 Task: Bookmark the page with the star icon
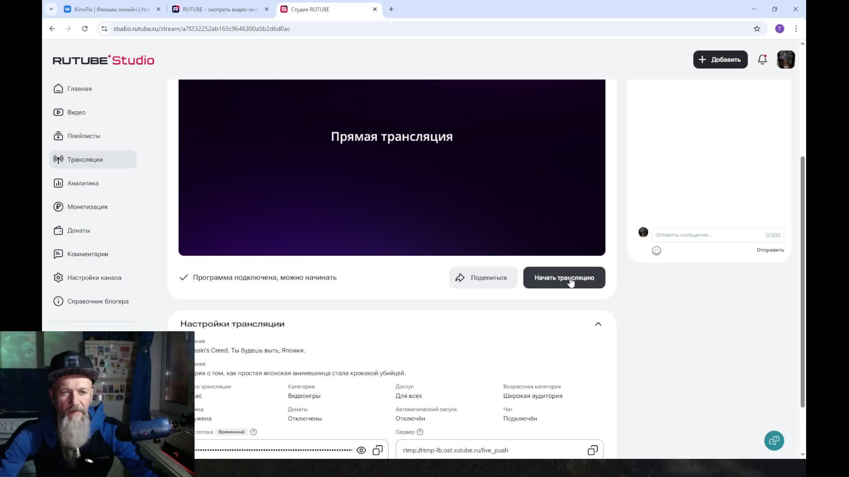[757, 29]
